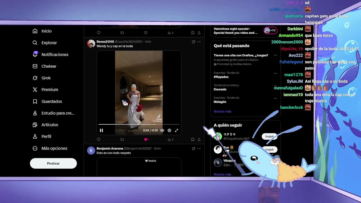View stats of tweet above Renzo2131S
This screenshot has height=203, width=361.
click(170, 33)
